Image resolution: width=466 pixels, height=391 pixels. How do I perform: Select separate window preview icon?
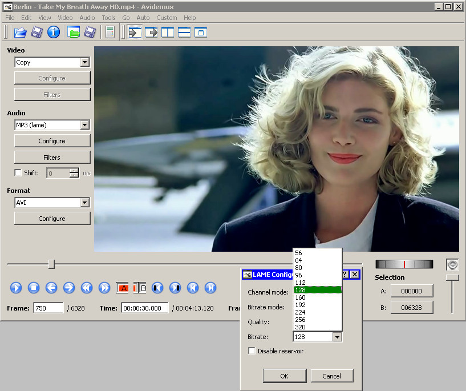pyautogui.click(x=201, y=32)
